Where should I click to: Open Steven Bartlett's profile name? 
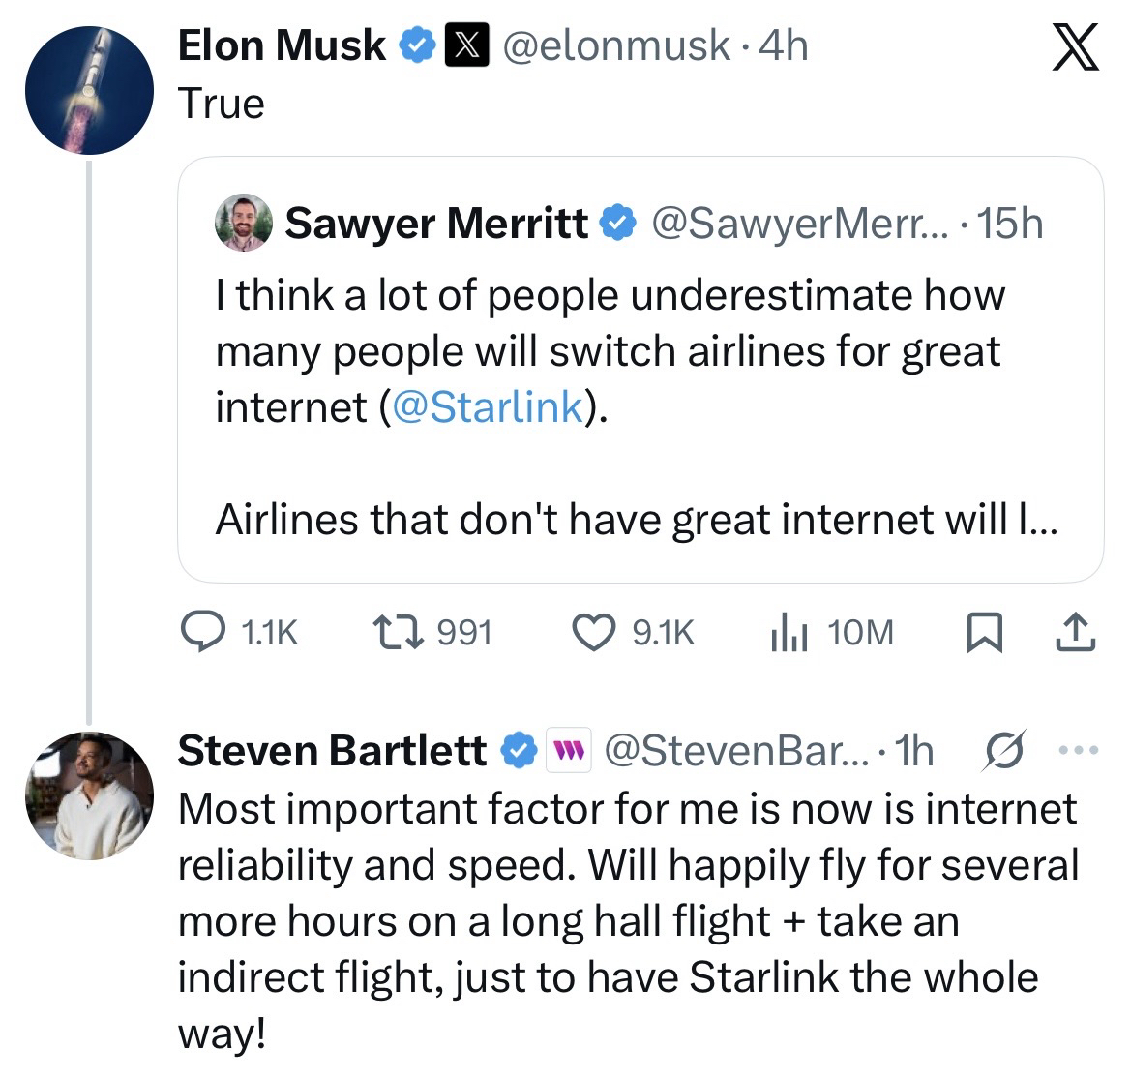pyautogui.click(x=332, y=751)
